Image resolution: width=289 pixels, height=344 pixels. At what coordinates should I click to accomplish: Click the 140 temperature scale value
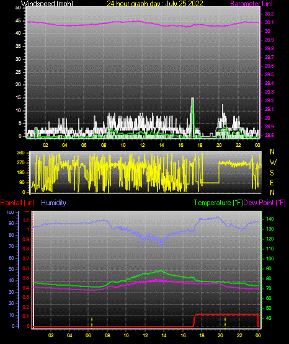coord(270,219)
